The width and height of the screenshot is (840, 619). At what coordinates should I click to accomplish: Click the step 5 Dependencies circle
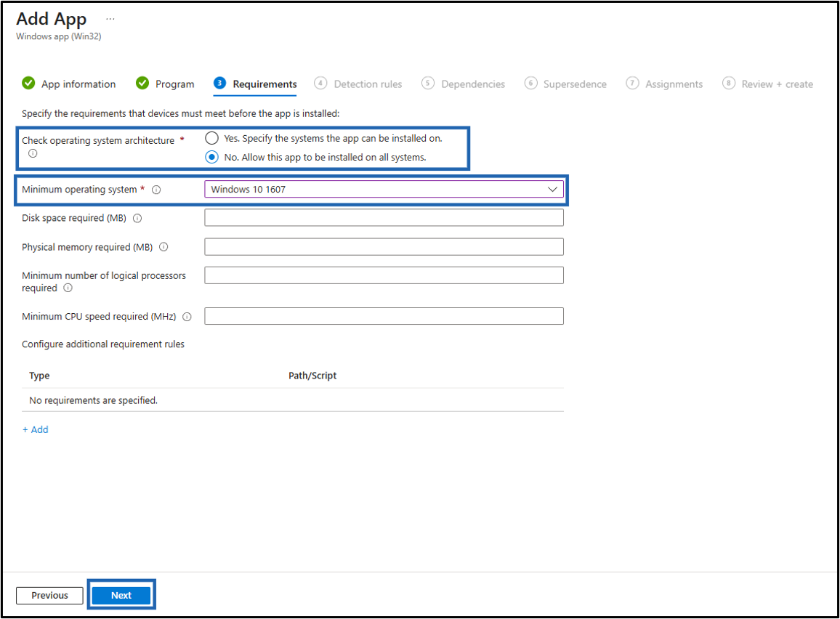[x=427, y=83]
